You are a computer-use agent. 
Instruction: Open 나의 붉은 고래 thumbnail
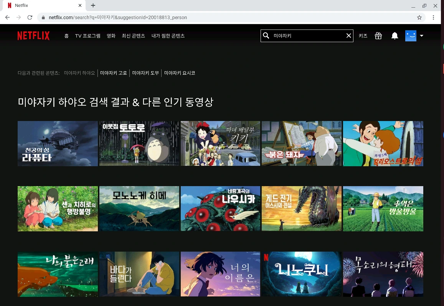[x=58, y=274]
